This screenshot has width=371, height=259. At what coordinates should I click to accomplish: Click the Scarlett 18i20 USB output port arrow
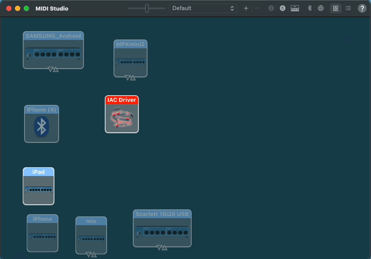coord(159,248)
